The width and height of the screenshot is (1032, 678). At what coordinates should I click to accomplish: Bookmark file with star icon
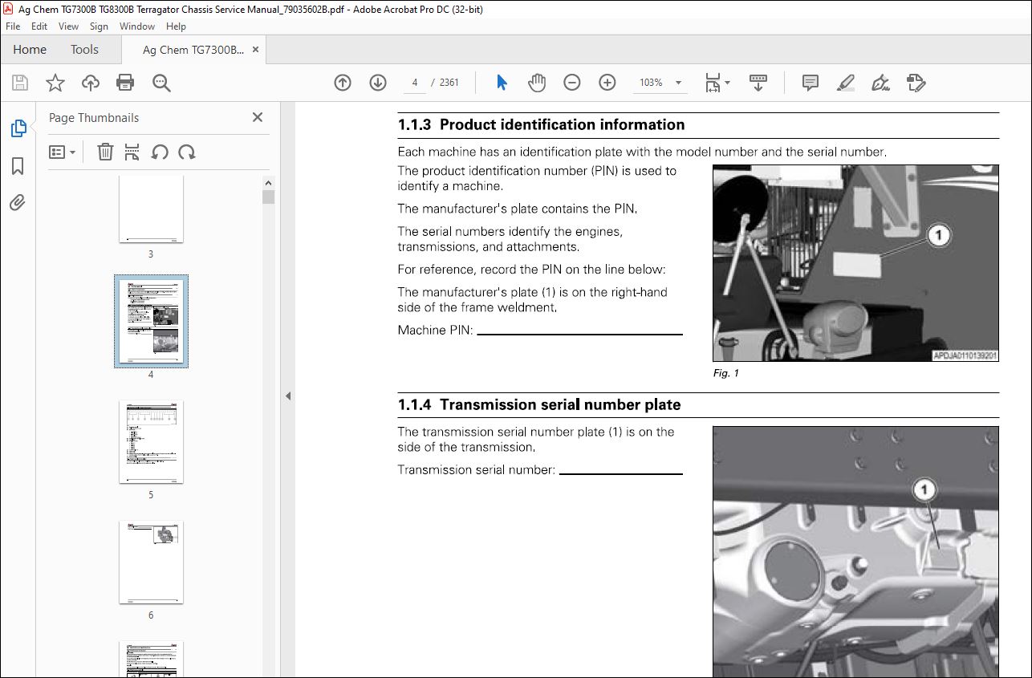pyautogui.click(x=55, y=83)
